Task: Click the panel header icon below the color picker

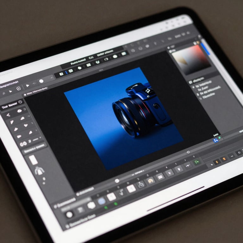Action: (x=190, y=82)
